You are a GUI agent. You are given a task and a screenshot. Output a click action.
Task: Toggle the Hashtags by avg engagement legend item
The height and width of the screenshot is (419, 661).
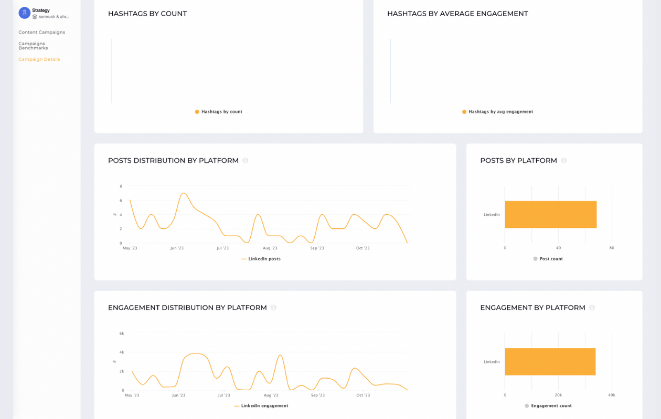(497, 112)
